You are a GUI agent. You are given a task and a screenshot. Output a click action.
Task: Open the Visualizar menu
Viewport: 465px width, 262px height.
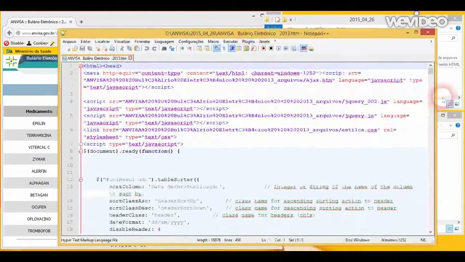[x=122, y=41]
